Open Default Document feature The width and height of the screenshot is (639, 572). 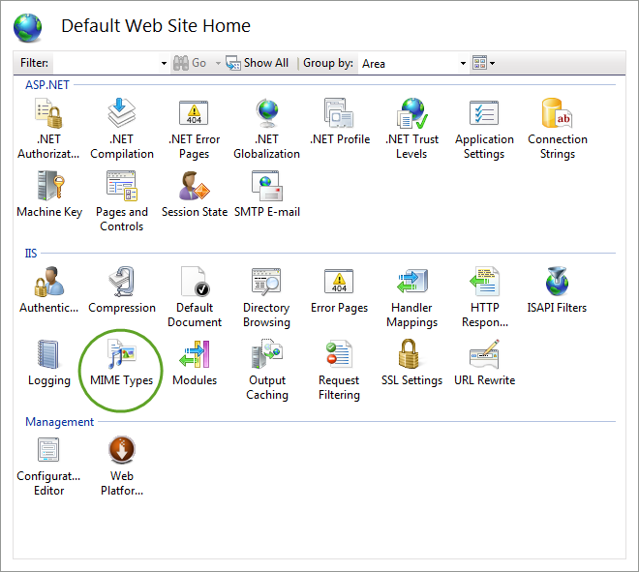(195, 297)
